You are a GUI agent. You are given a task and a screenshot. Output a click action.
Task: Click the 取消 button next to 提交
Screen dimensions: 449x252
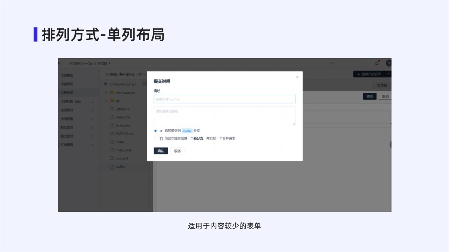385,97
